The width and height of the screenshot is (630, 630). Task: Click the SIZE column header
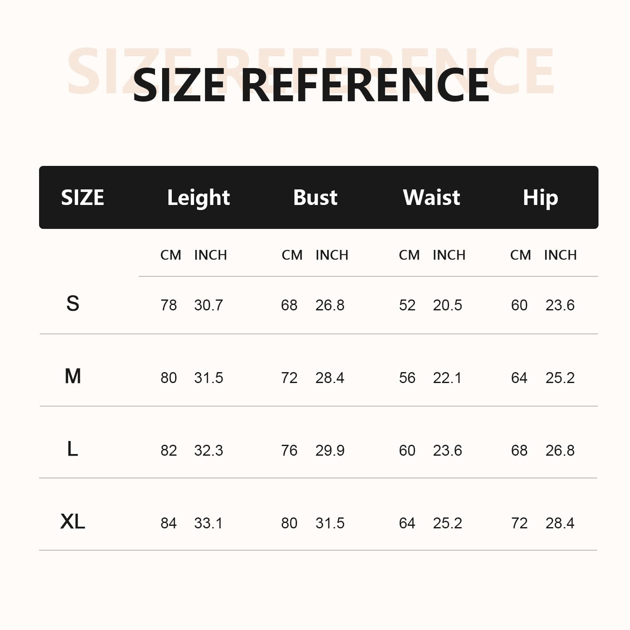coord(82,197)
